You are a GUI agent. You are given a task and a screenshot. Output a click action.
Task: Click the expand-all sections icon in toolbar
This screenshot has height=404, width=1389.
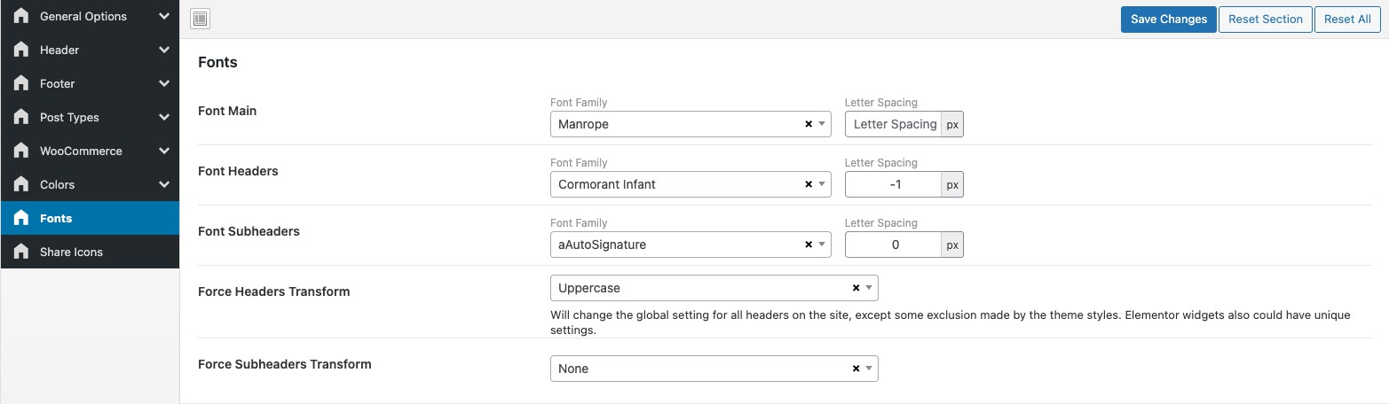200,19
